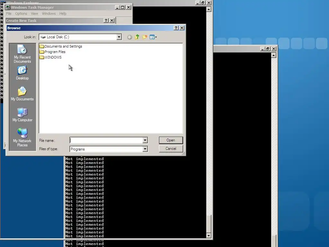
Task: Expand the File name dropdown arrow
Action: click(145, 140)
